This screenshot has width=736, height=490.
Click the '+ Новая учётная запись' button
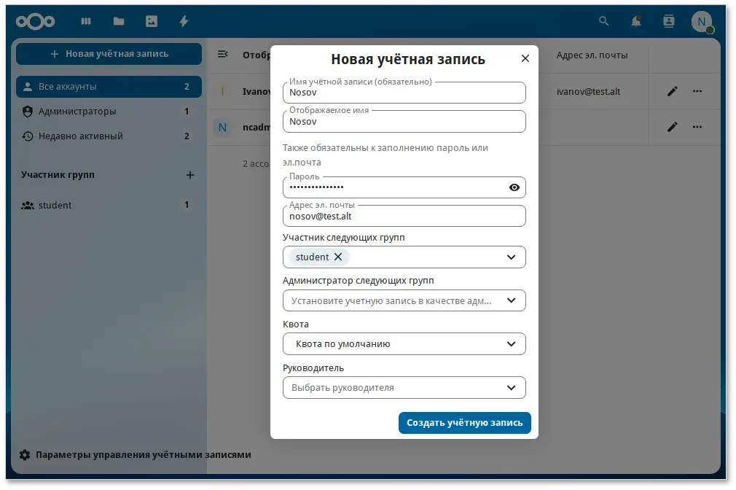coord(108,53)
